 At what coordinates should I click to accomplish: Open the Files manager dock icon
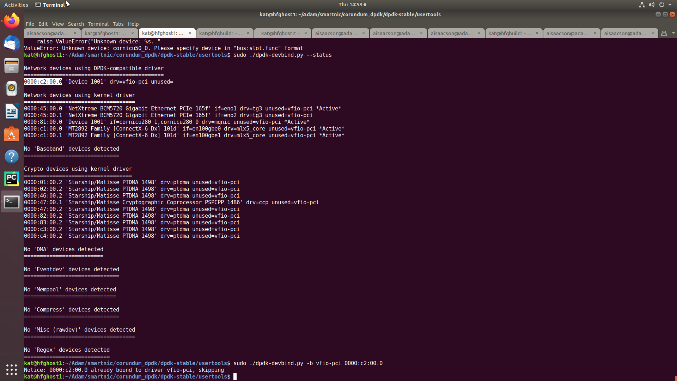pos(12,66)
